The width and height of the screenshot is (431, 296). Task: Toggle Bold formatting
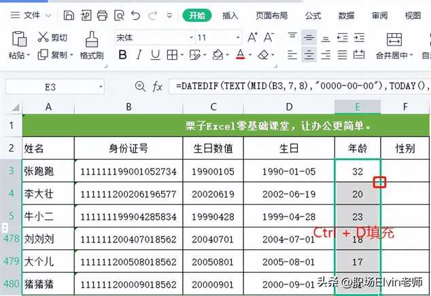tap(120, 55)
